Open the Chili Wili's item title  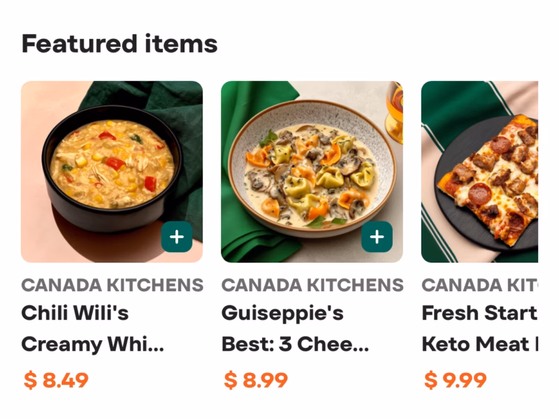pos(75,313)
